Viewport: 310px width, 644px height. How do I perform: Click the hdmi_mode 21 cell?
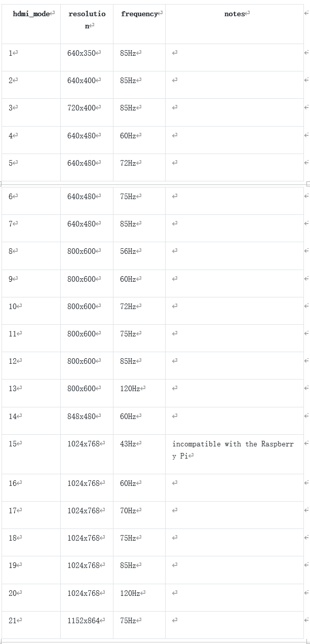31,625
